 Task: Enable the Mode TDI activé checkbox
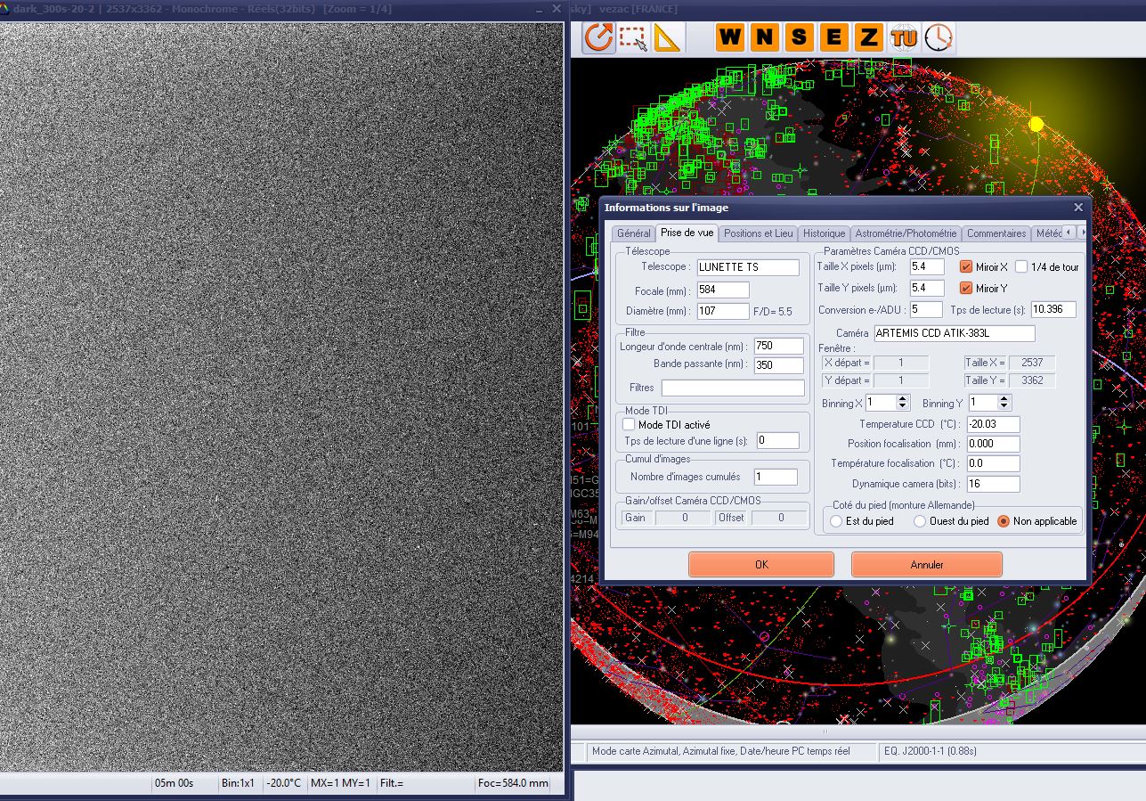pos(629,425)
